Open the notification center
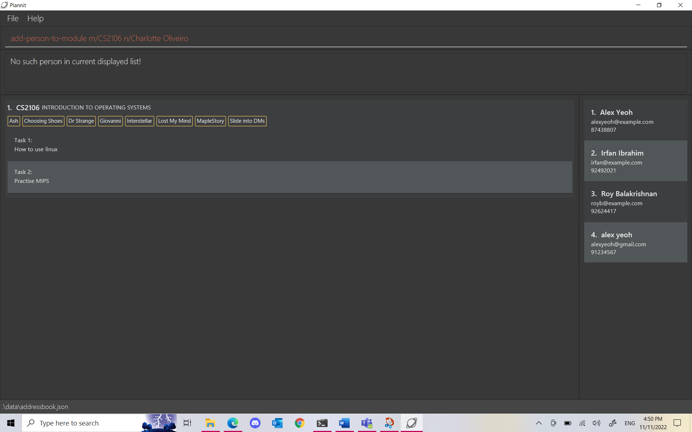 (677, 423)
